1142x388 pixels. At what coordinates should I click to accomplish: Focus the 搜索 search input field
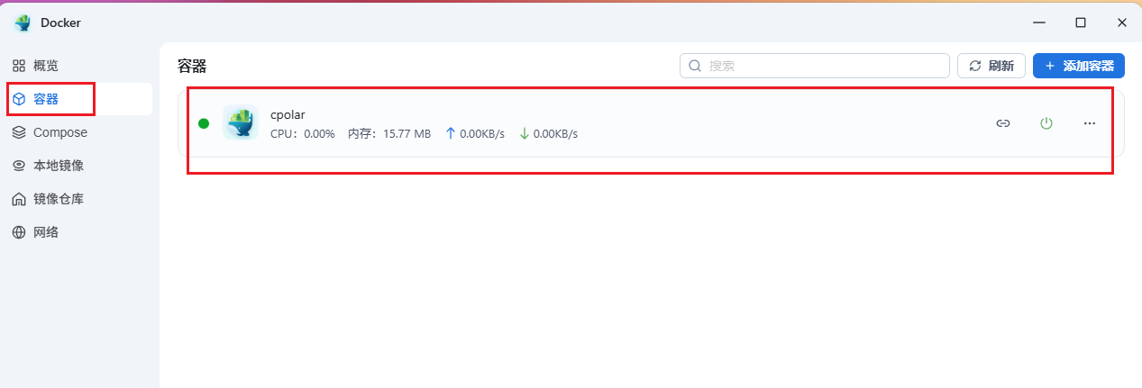pyautogui.click(x=825, y=66)
